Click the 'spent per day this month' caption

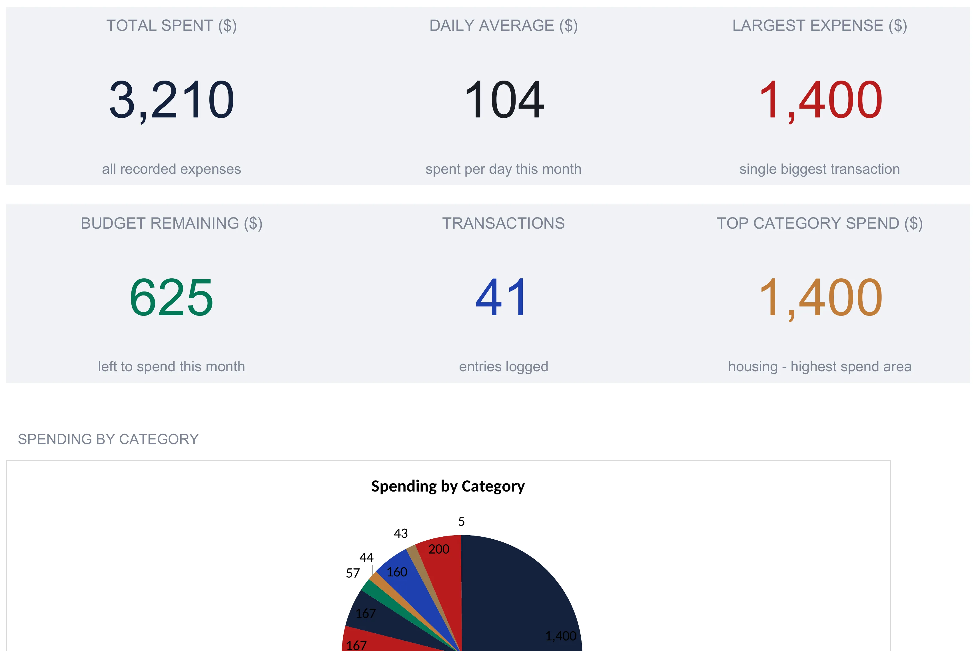[x=503, y=169]
